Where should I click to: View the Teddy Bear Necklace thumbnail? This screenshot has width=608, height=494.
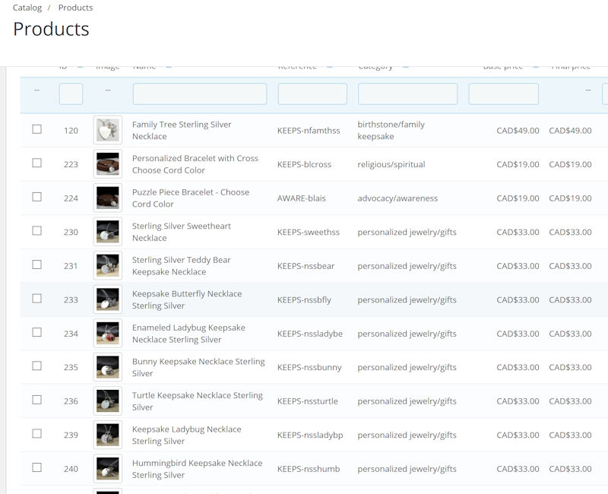[108, 265]
